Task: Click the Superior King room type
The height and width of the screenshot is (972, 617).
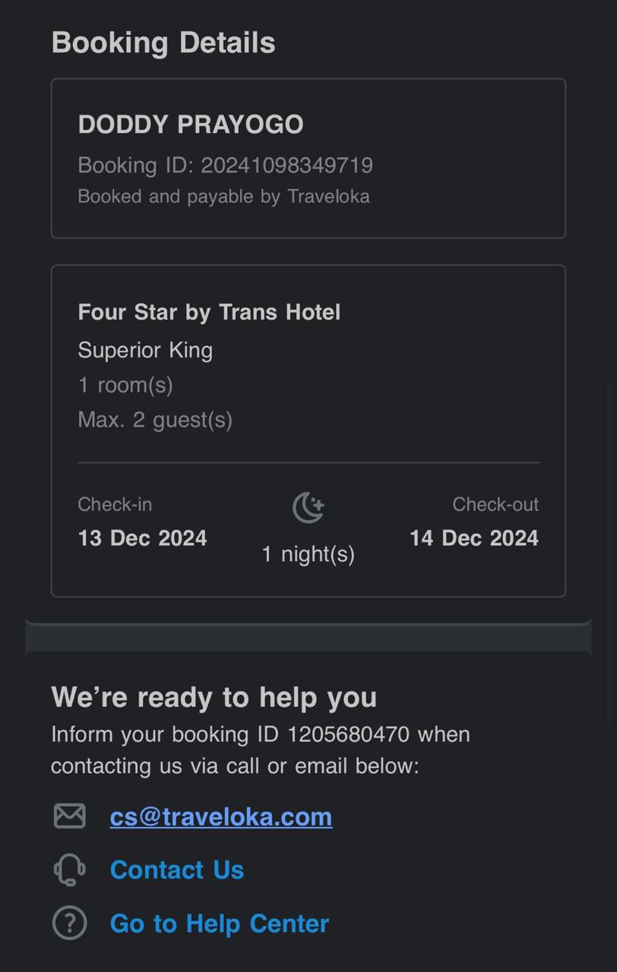Action: coord(145,350)
